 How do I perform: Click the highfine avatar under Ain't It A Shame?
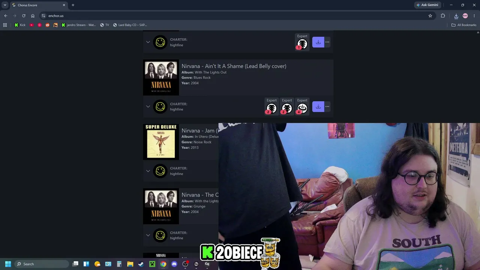pos(160,106)
